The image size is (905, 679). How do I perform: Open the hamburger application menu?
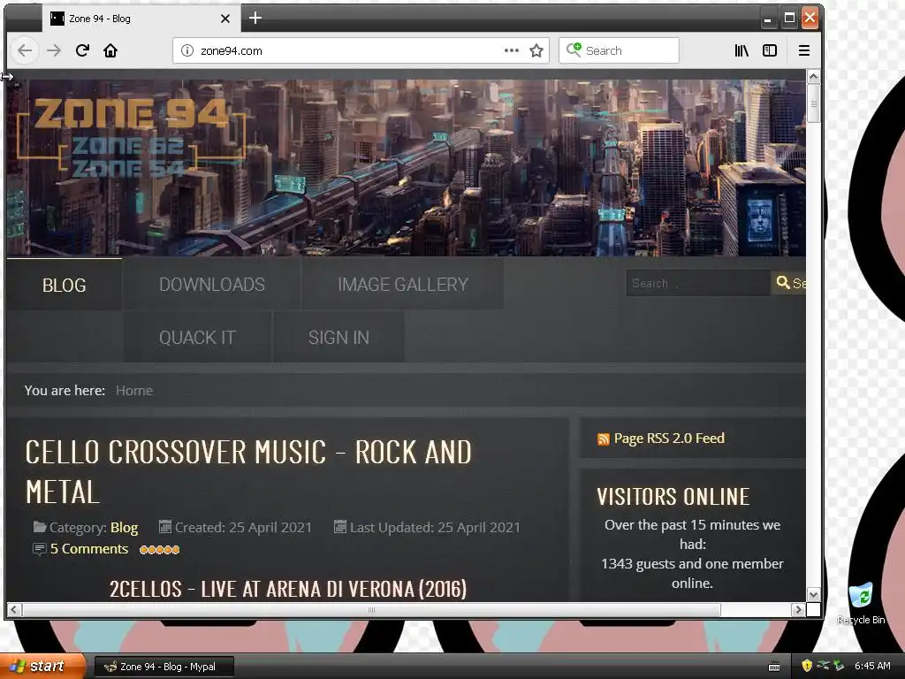coord(804,50)
